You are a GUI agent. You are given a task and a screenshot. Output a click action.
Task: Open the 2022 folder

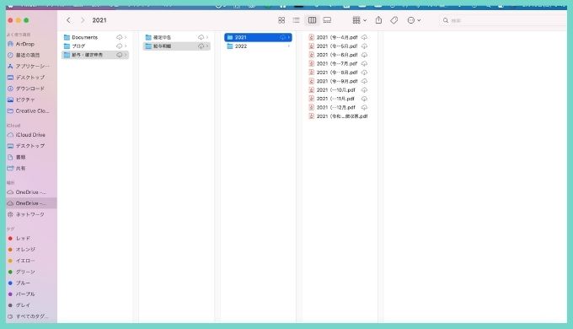tap(258, 46)
